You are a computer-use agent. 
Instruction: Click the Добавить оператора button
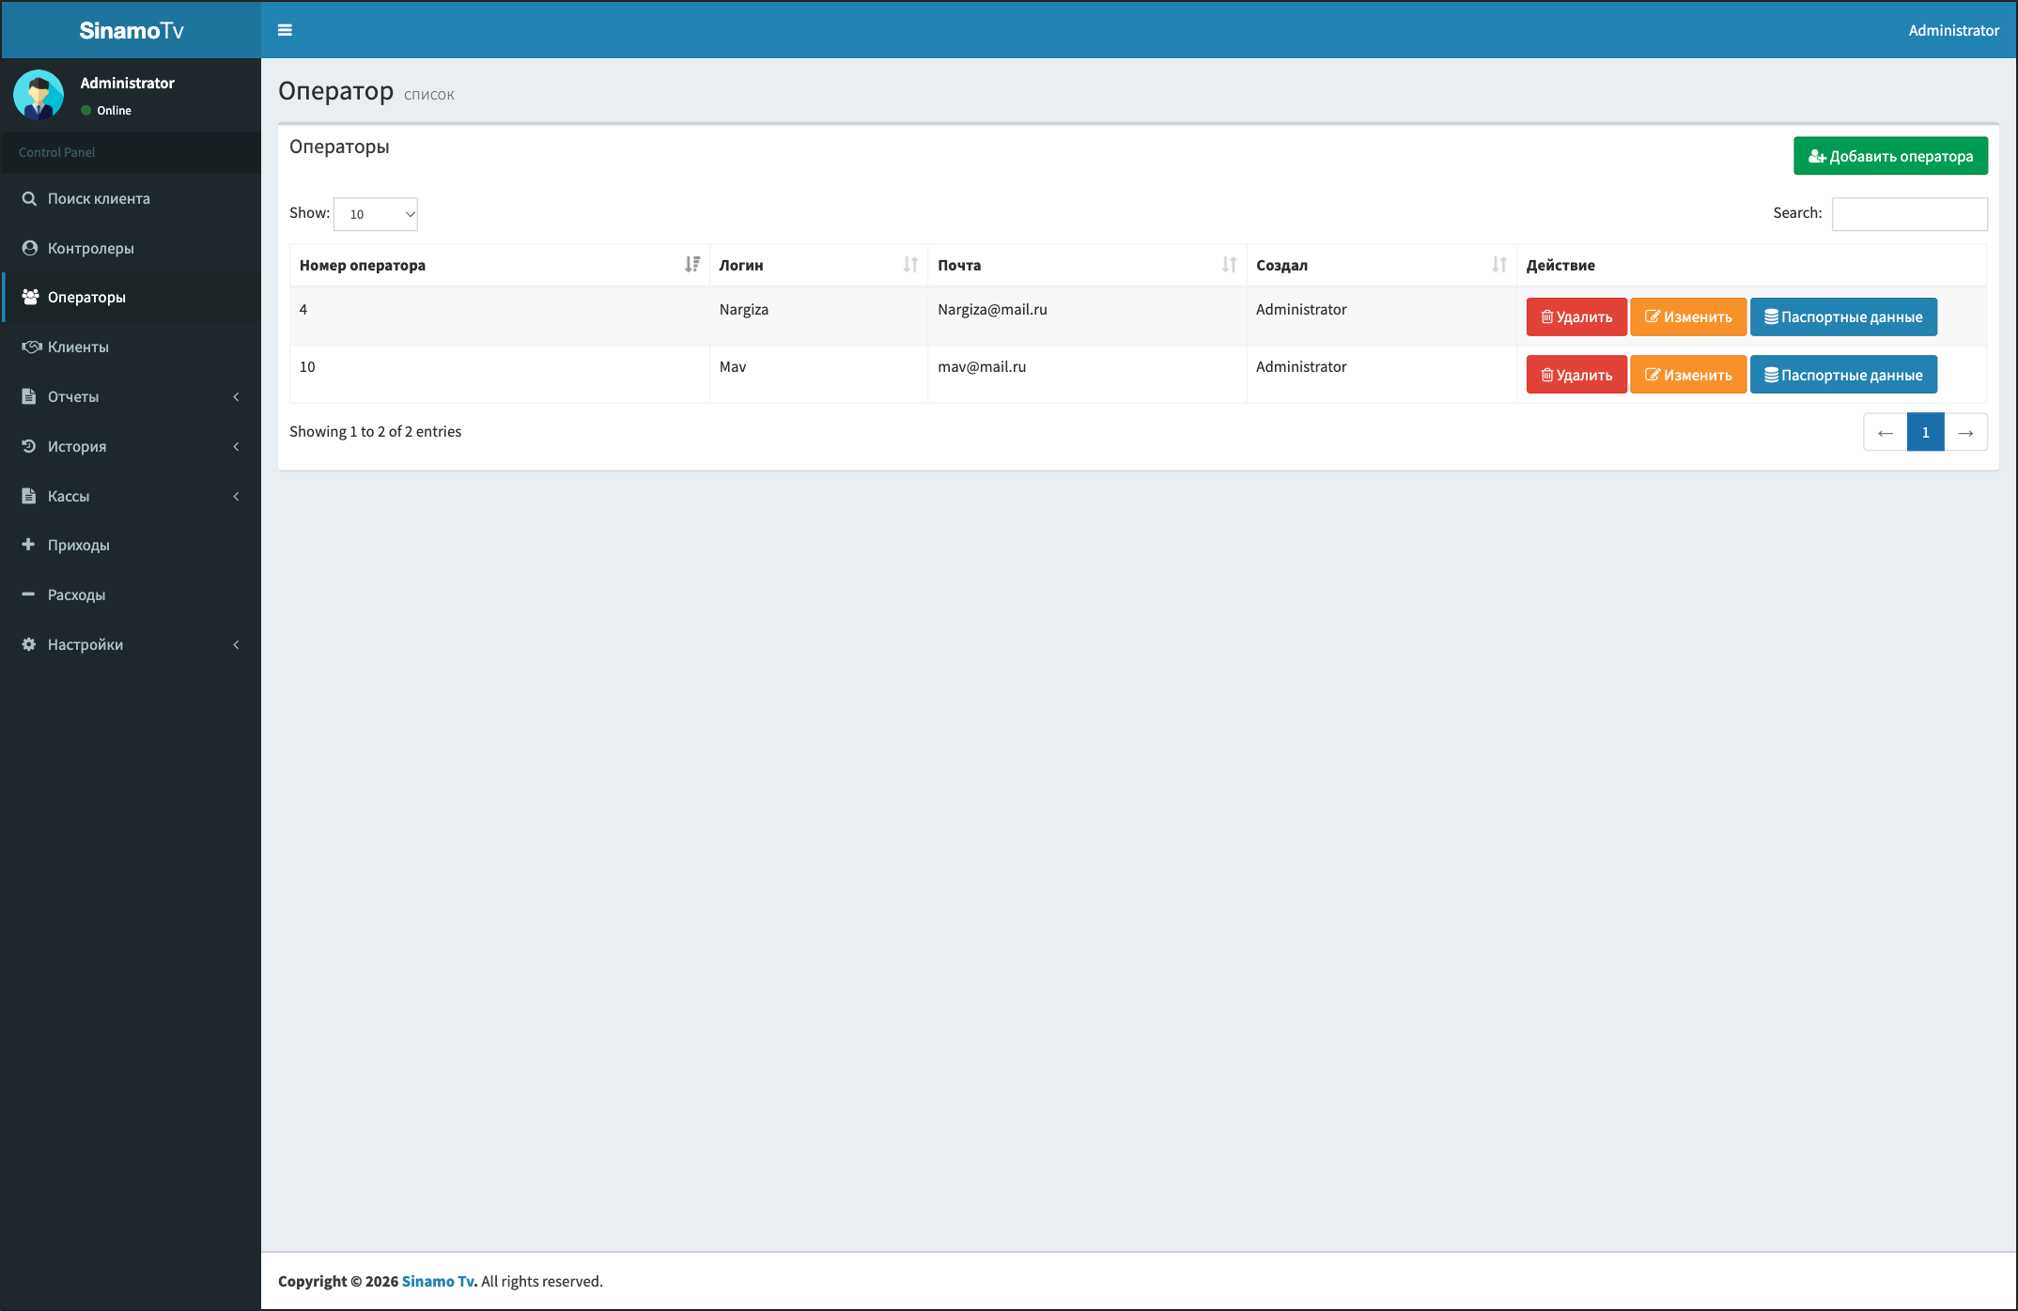pyautogui.click(x=1890, y=156)
